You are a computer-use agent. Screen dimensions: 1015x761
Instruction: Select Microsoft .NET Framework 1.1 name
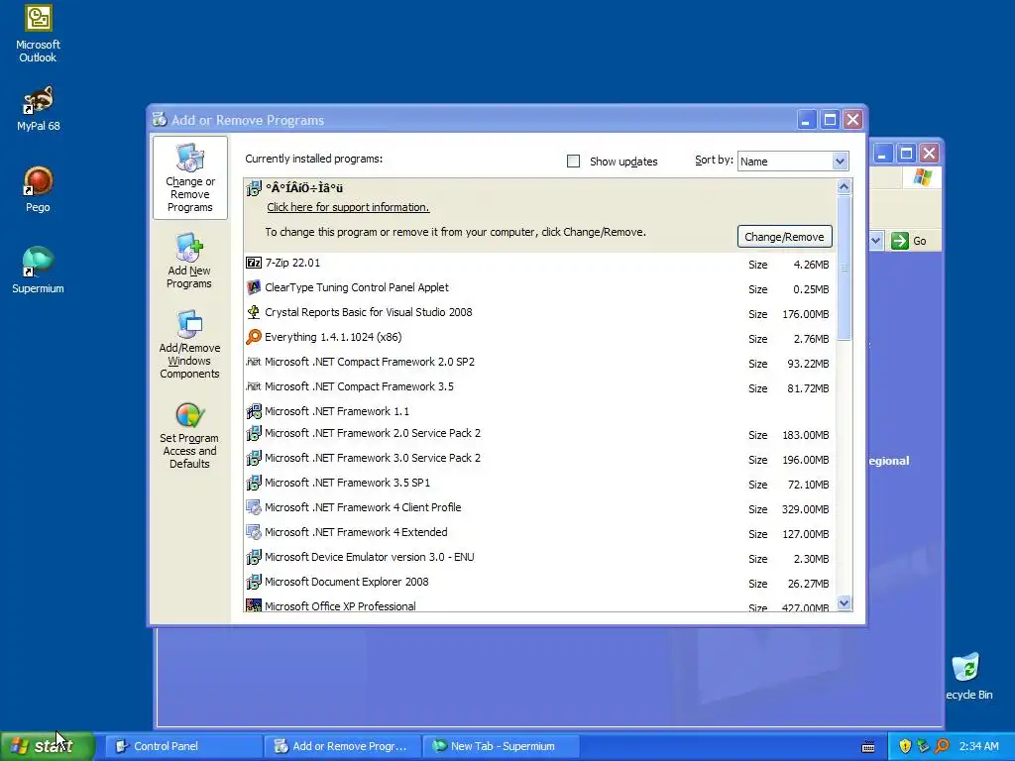click(337, 411)
